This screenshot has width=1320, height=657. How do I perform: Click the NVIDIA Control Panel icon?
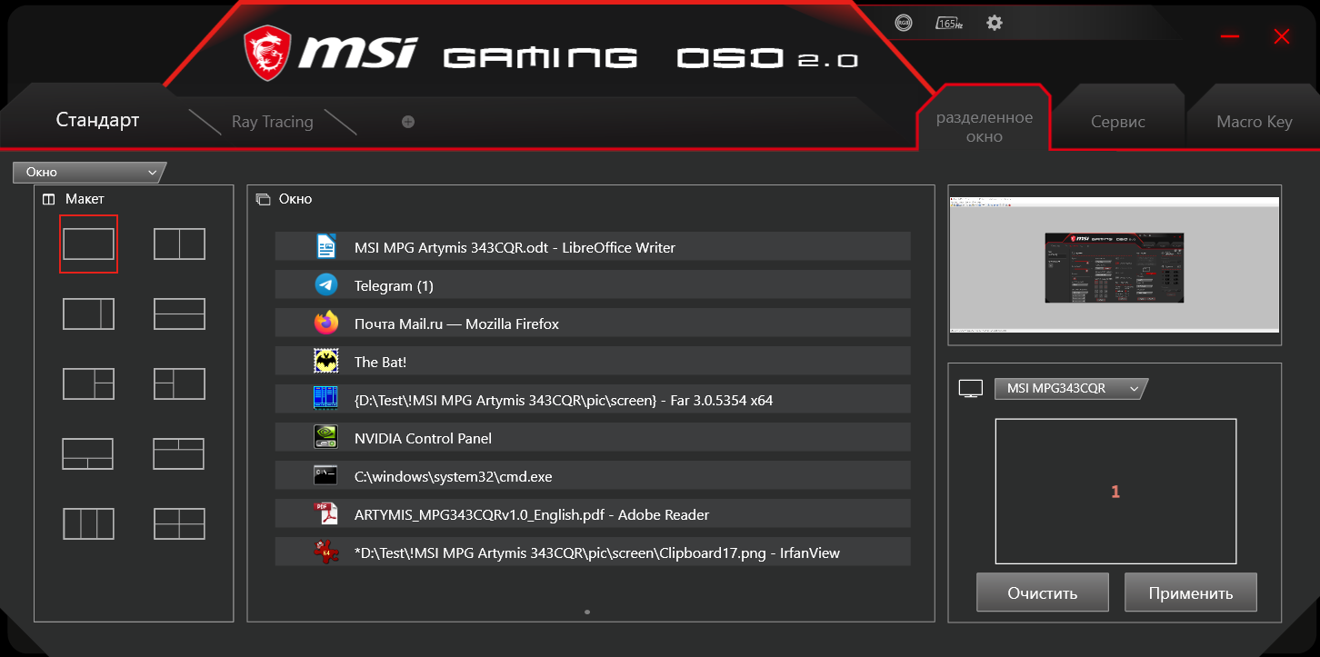click(x=326, y=437)
